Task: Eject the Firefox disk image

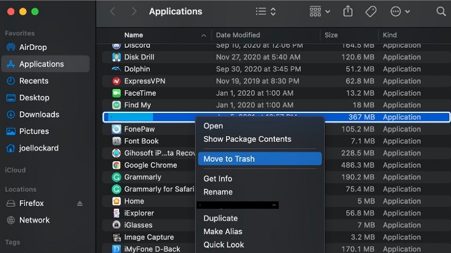Action: tap(80, 204)
